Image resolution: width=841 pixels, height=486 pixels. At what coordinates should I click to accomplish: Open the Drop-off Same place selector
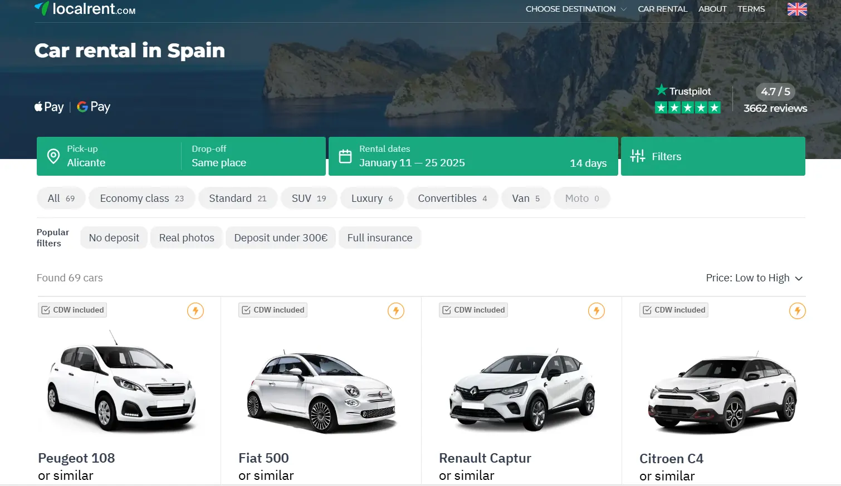point(253,156)
